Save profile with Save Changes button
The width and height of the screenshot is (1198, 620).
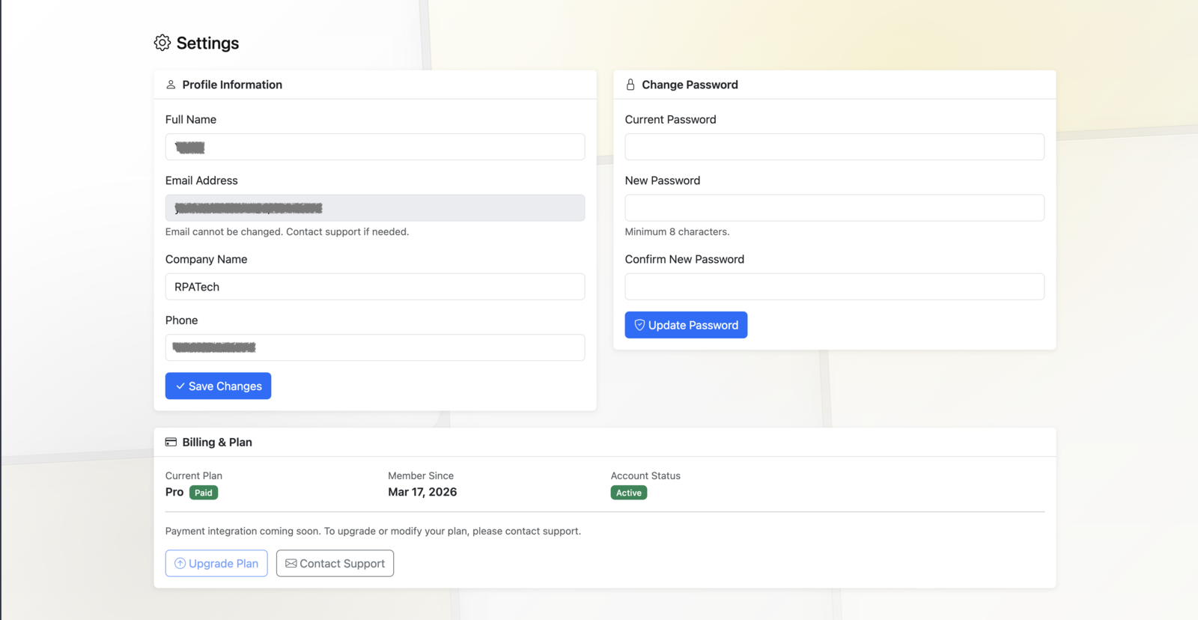[x=218, y=386]
